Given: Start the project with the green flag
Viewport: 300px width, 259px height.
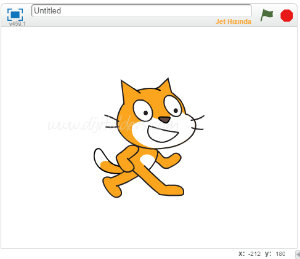Looking at the screenshot, I should pos(267,15).
